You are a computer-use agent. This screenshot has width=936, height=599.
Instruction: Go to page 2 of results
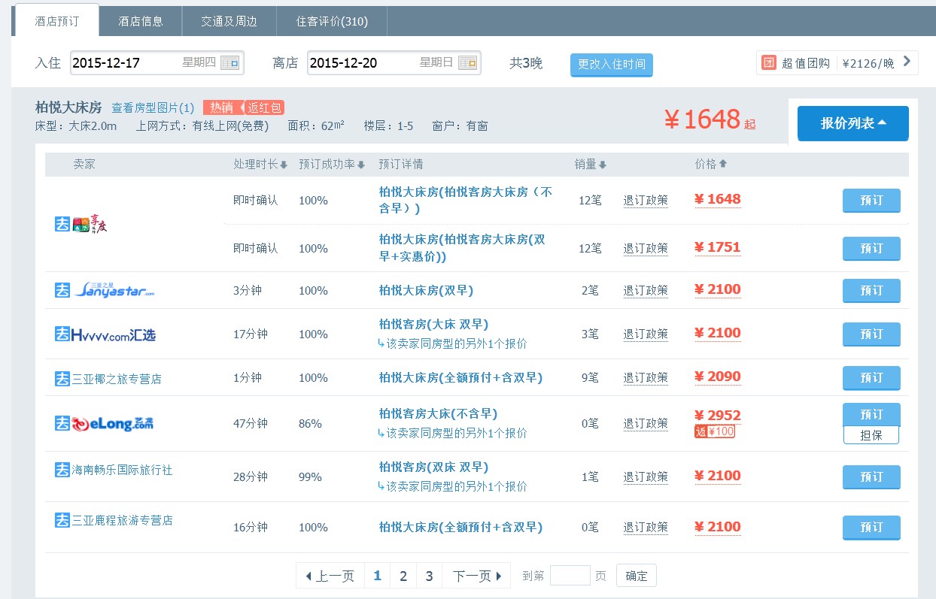(x=403, y=576)
